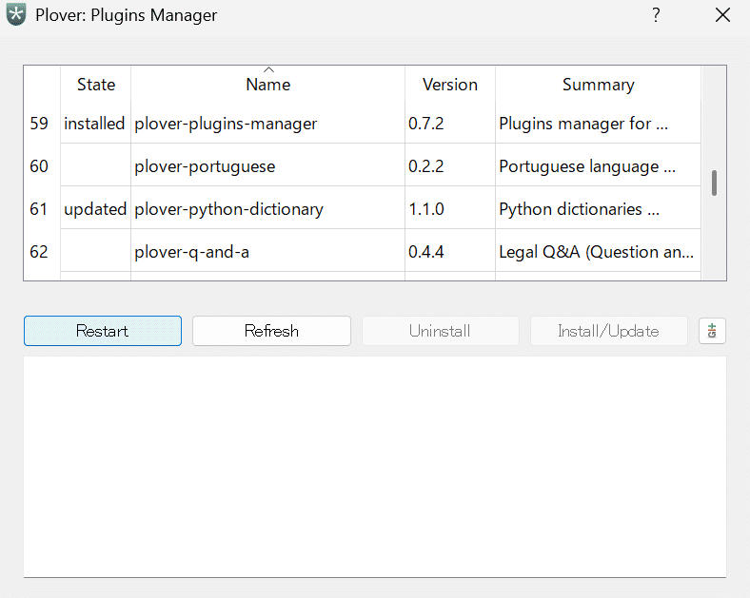Select row number 59 header

click(40, 124)
